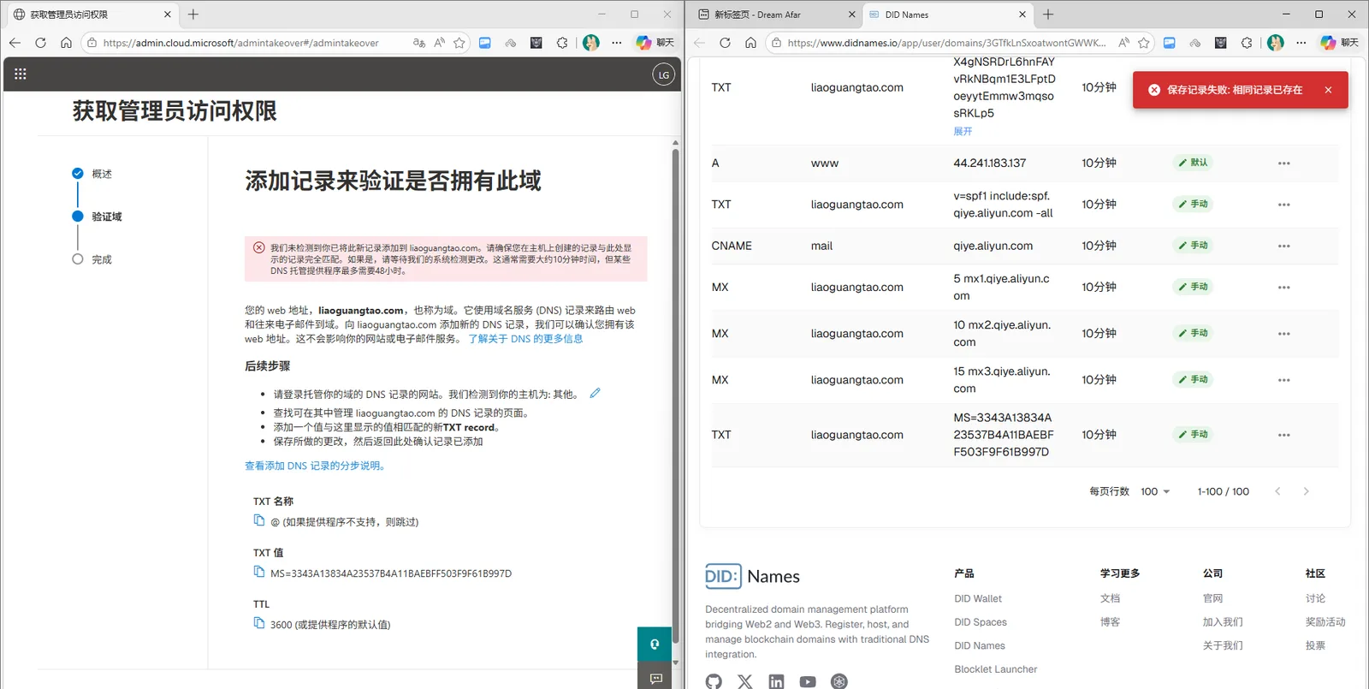Open the 加入我们 footer link
Image resolution: width=1369 pixels, height=689 pixels.
click(1223, 622)
